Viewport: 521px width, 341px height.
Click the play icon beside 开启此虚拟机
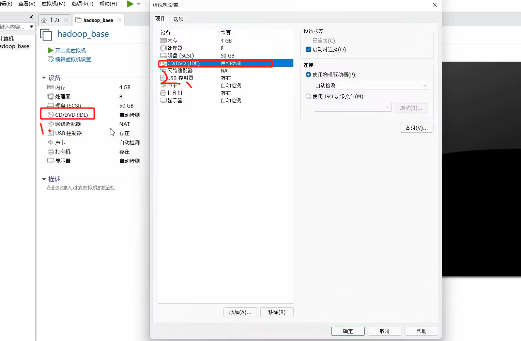tap(51, 50)
